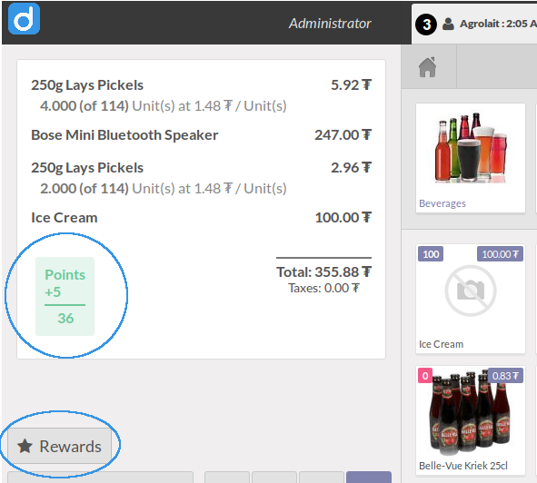The height and width of the screenshot is (483, 537).
Task: Click the purple highlighted numpad button
Action: tap(369, 478)
